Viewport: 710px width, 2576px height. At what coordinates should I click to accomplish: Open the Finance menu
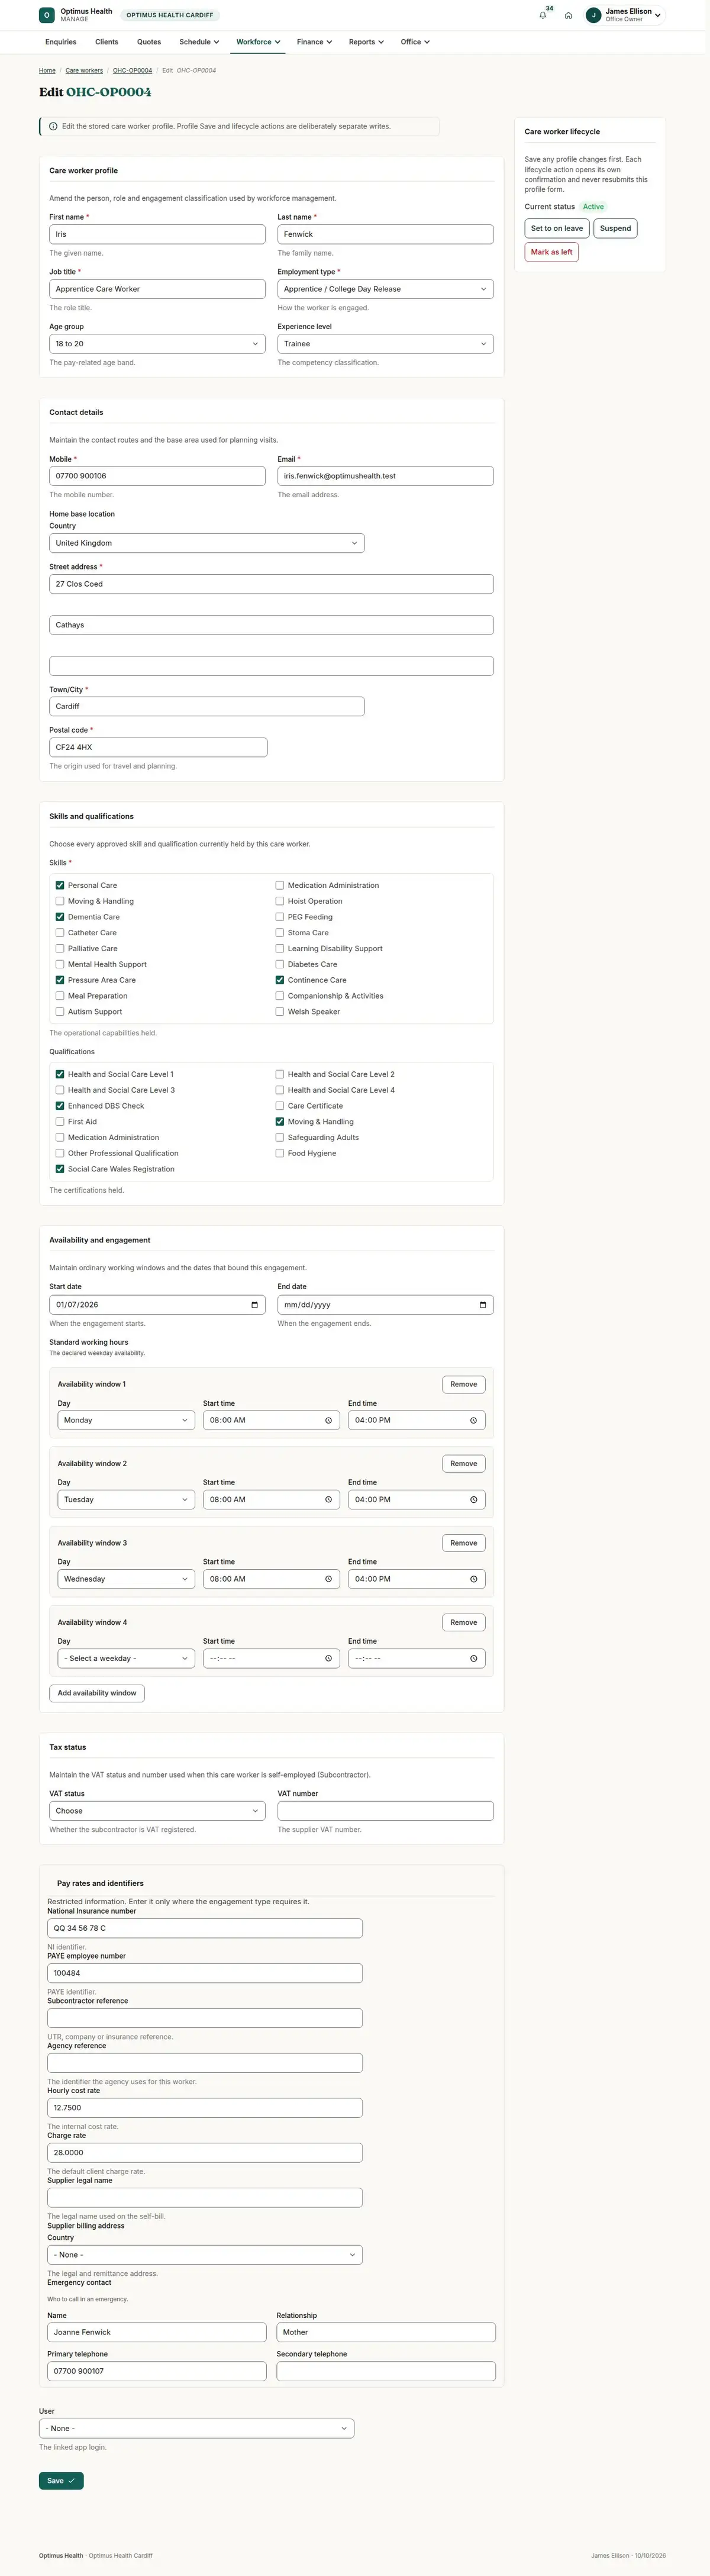(314, 42)
